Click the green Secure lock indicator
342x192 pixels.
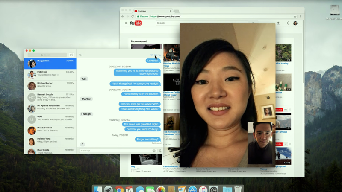[x=142, y=17]
